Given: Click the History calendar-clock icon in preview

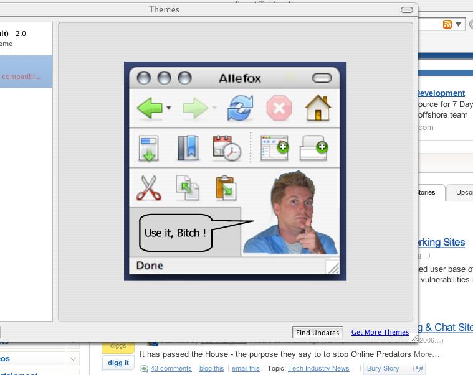Looking at the screenshot, I should point(227,148).
